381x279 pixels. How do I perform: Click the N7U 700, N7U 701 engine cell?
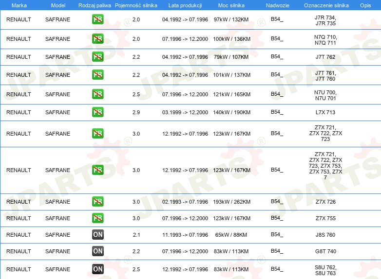point(325,95)
